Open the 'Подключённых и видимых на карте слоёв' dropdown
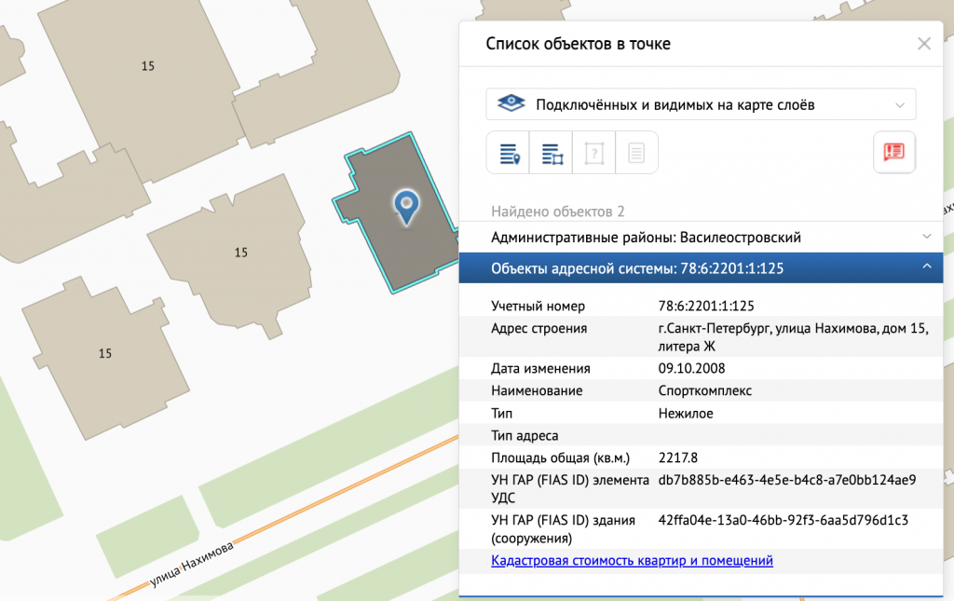Image resolution: width=954 pixels, height=601 pixels. pos(701,104)
